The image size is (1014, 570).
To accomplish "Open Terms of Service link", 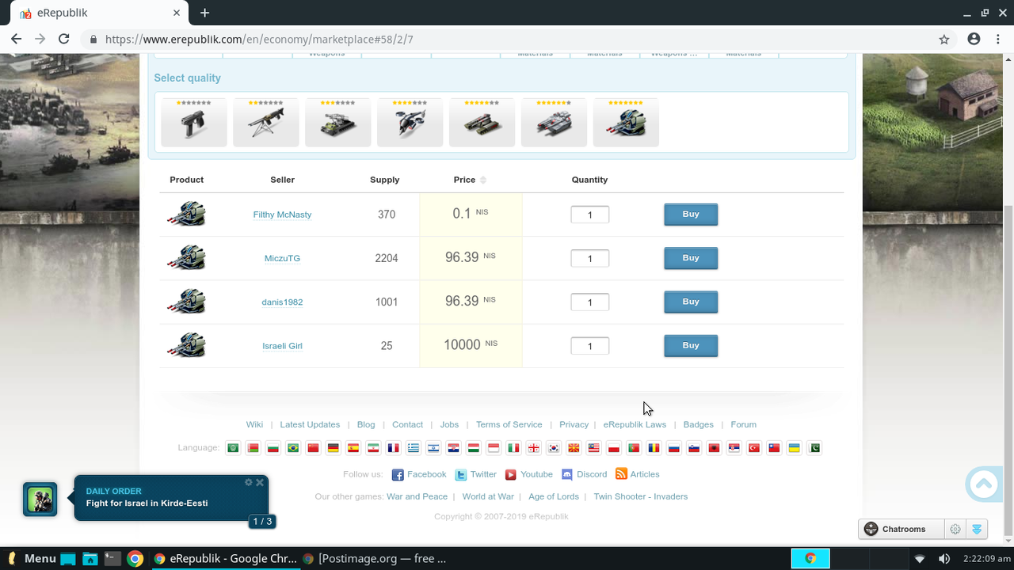I will tap(509, 424).
